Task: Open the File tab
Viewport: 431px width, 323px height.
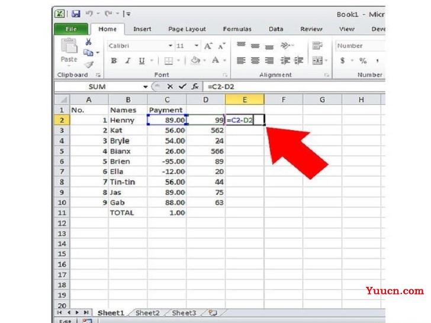Action: (71, 29)
